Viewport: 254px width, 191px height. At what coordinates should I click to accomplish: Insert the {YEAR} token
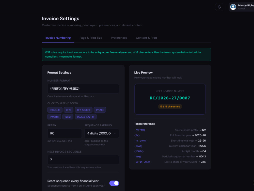coord(100,110)
